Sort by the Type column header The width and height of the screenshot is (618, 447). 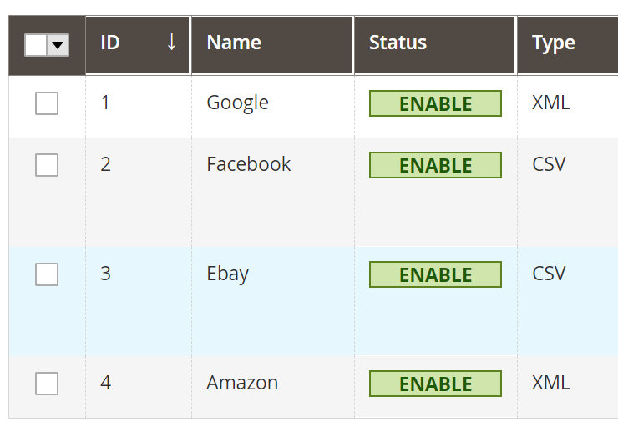coord(568,45)
